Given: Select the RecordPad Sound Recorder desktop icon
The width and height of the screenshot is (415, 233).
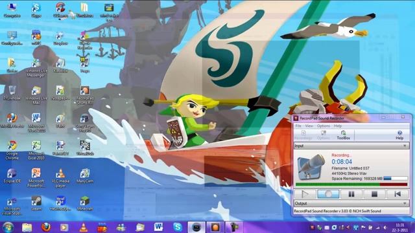Looking at the screenshot, I should (85, 96).
